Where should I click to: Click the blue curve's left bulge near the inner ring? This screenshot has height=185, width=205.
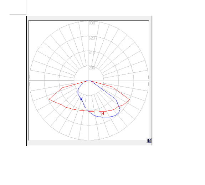[x=78, y=92]
